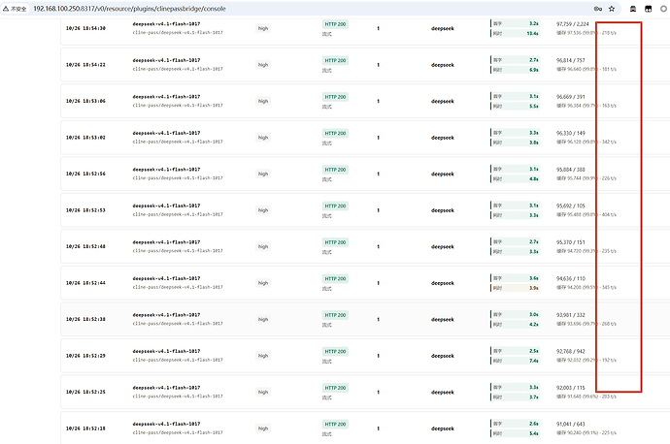Click the 95,884 / 388 token count
This screenshot has height=444, width=670.
[x=571, y=170]
